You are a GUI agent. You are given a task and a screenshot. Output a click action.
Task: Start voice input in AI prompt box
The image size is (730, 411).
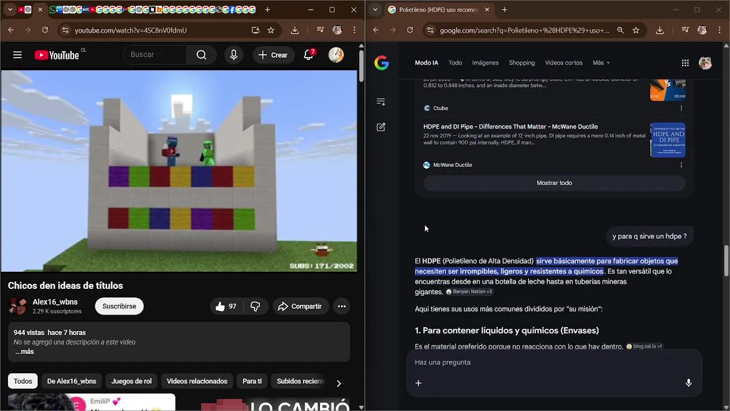pyautogui.click(x=688, y=383)
